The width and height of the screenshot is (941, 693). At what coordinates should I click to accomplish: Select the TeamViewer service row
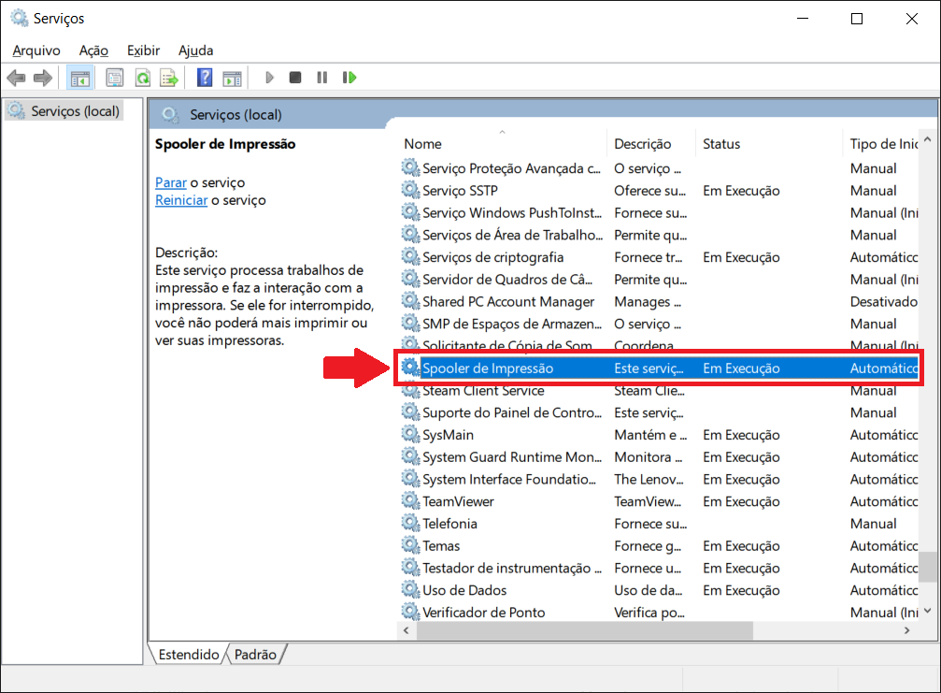[458, 501]
